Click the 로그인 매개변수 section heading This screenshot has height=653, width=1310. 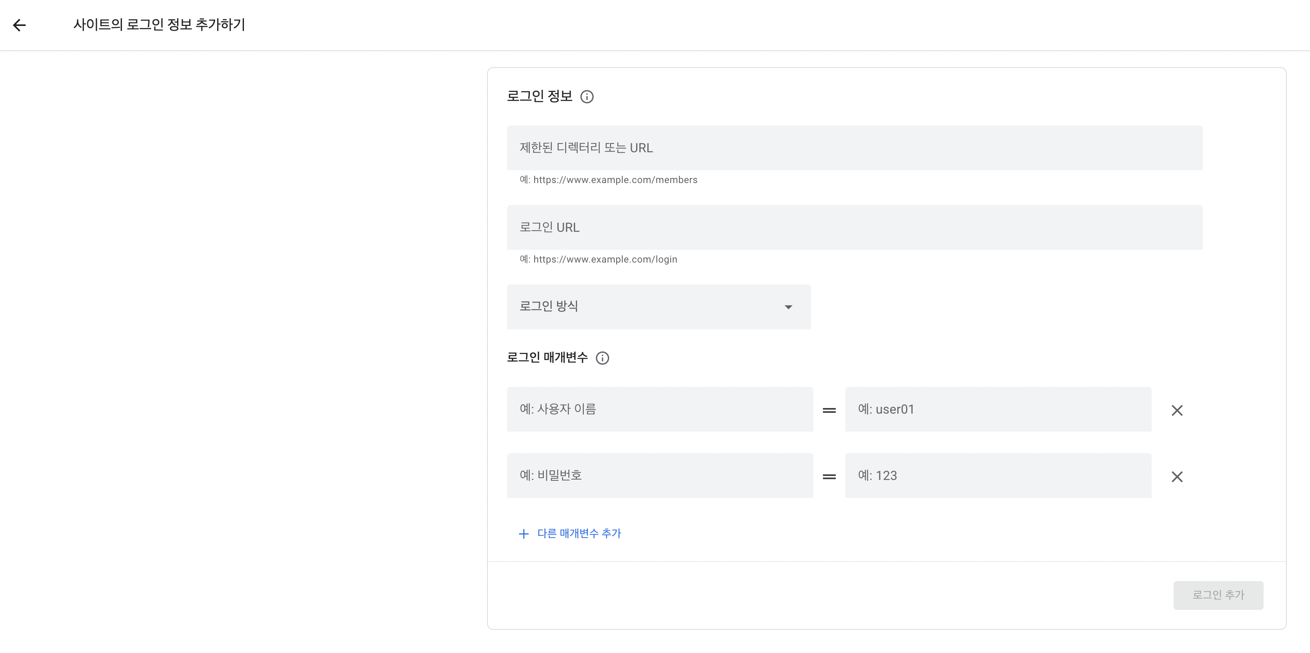tap(547, 357)
